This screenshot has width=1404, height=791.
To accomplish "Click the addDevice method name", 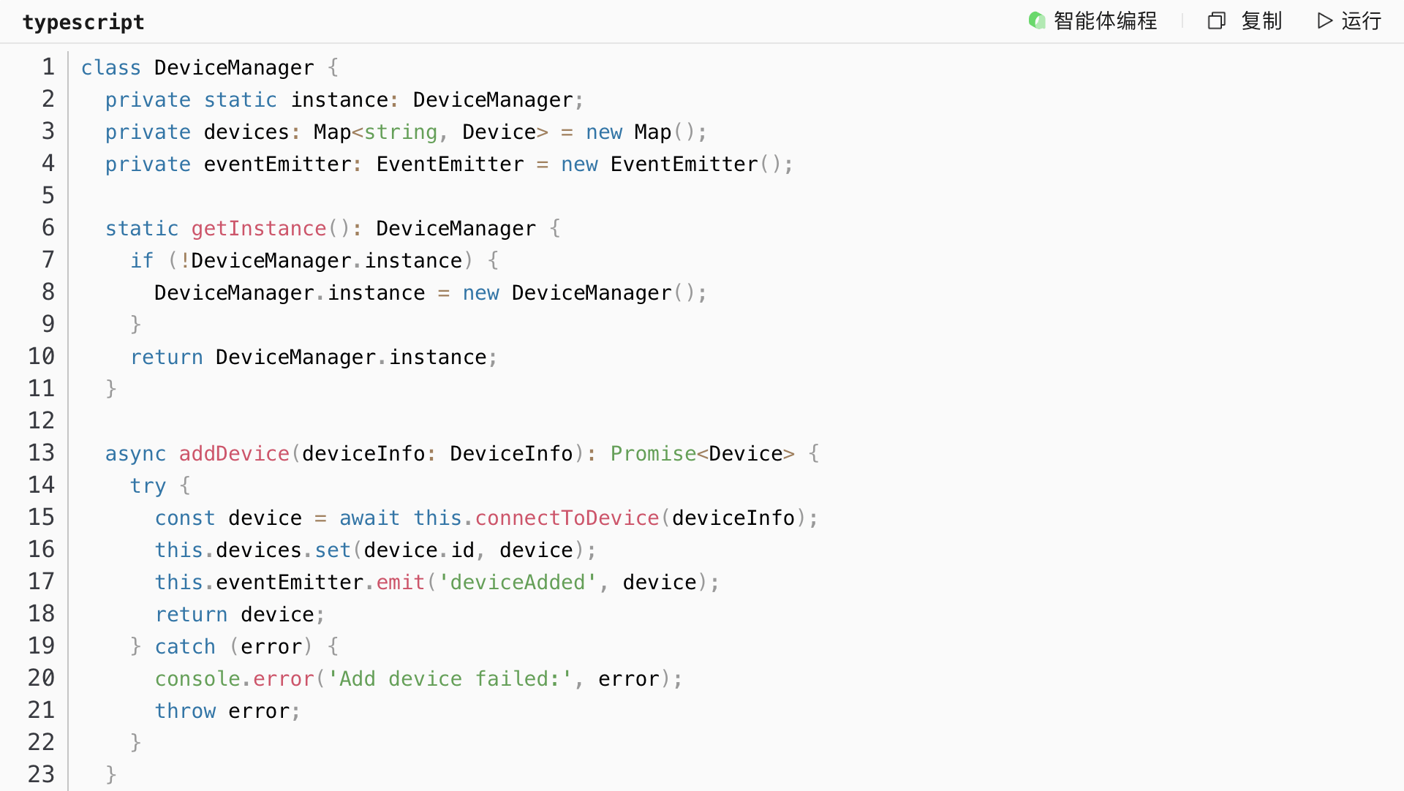I will point(234,454).
